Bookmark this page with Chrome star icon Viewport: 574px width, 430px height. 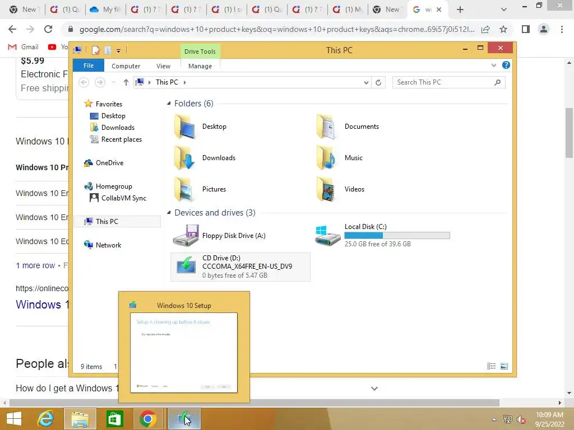pyautogui.click(x=503, y=29)
